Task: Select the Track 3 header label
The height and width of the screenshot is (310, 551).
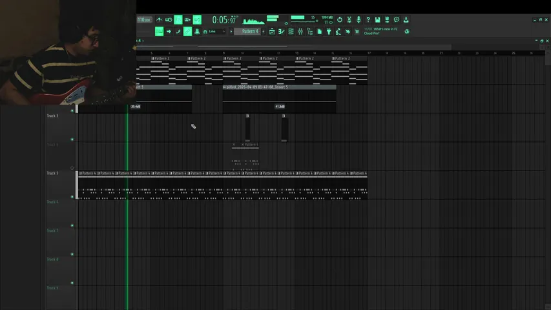Action: click(53, 116)
